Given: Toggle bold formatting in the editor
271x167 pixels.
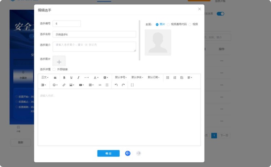Looking at the screenshot, I should click(64, 77).
